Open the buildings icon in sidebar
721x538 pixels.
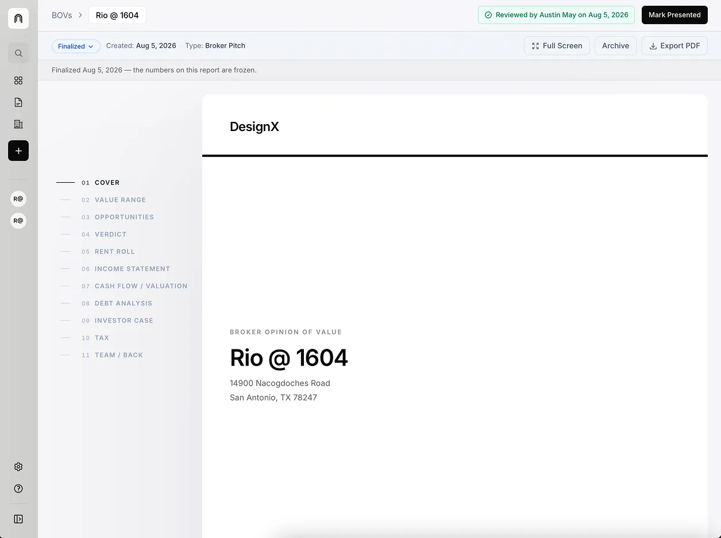tap(18, 124)
